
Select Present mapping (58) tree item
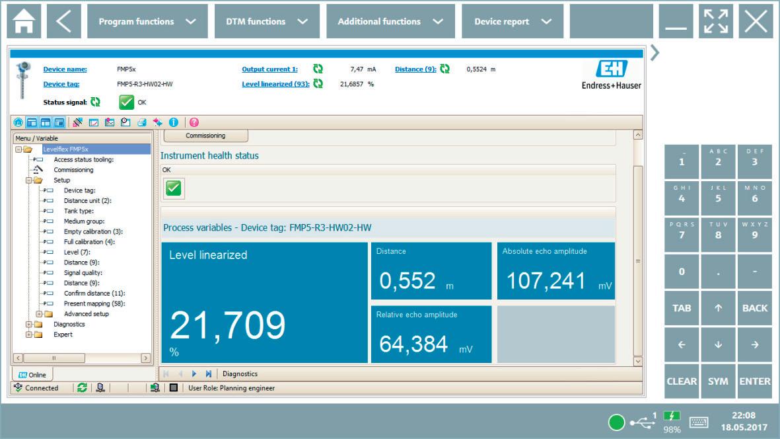tap(94, 303)
